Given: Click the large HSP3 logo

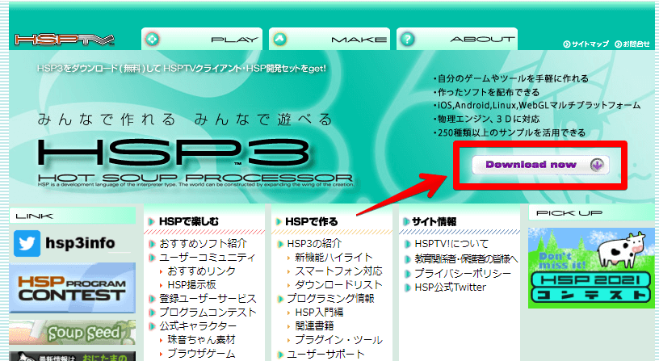Looking at the screenshot, I should point(174,153).
